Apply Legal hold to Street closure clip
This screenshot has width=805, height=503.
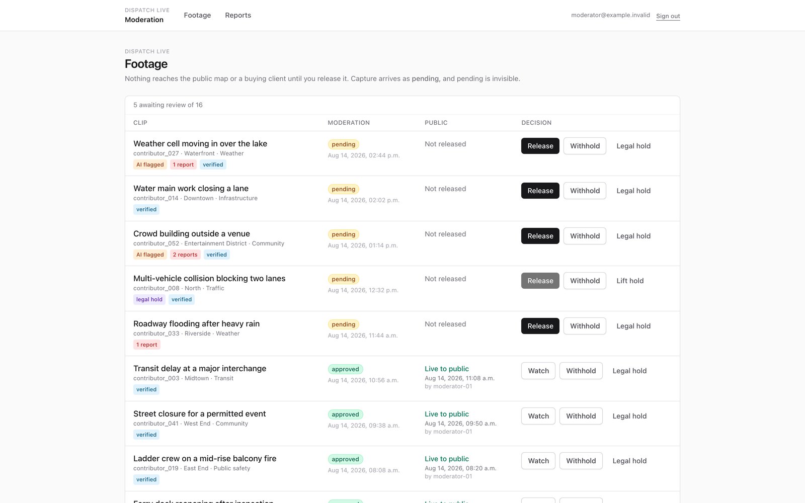629,416
